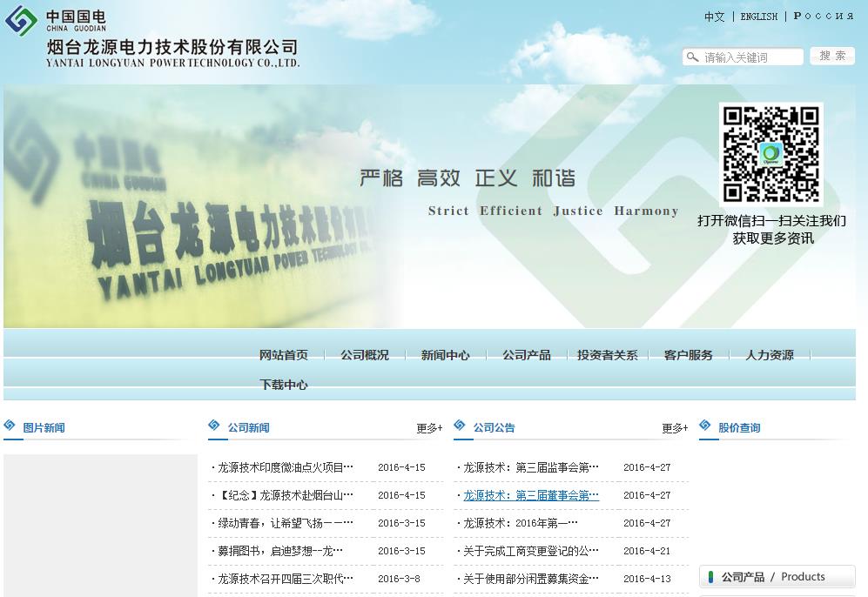The width and height of the screenshot is (868, 597).
Task: Open announcement 关于使用部分闲置募集资金
Action: (531, 579)
